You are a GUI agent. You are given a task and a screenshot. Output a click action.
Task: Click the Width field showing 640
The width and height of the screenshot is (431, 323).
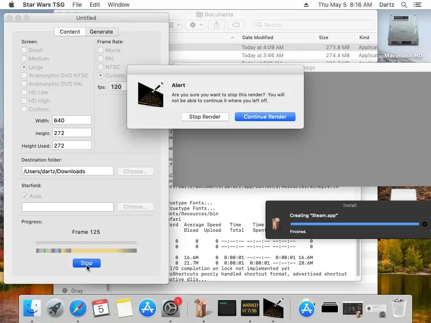tap(72, 120)
